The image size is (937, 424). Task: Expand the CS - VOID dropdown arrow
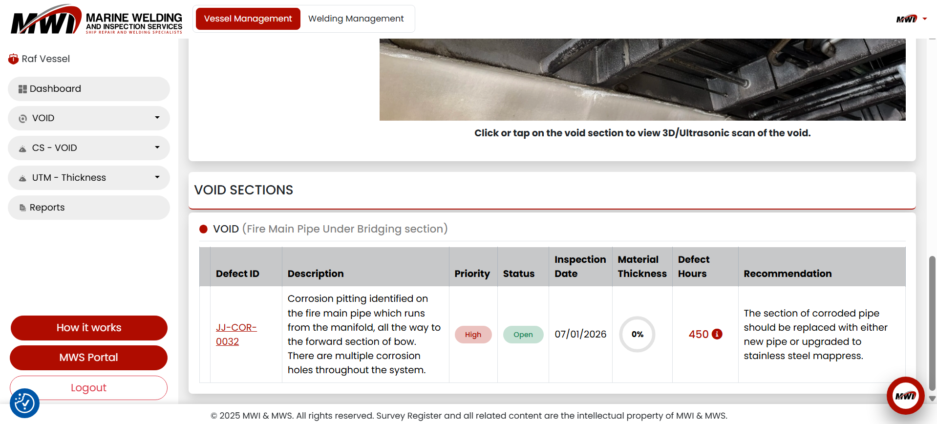[157, 148]
